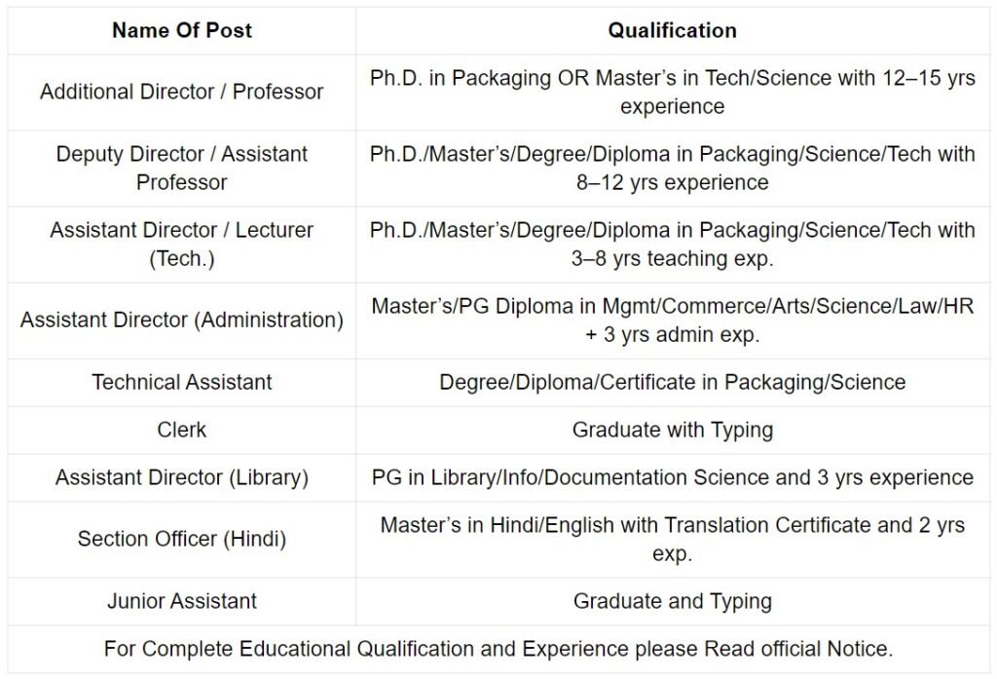This screenshot has height=679, width=997.
Task: Select the Section Officer (Hindi) cell
Action: point(182,539)
